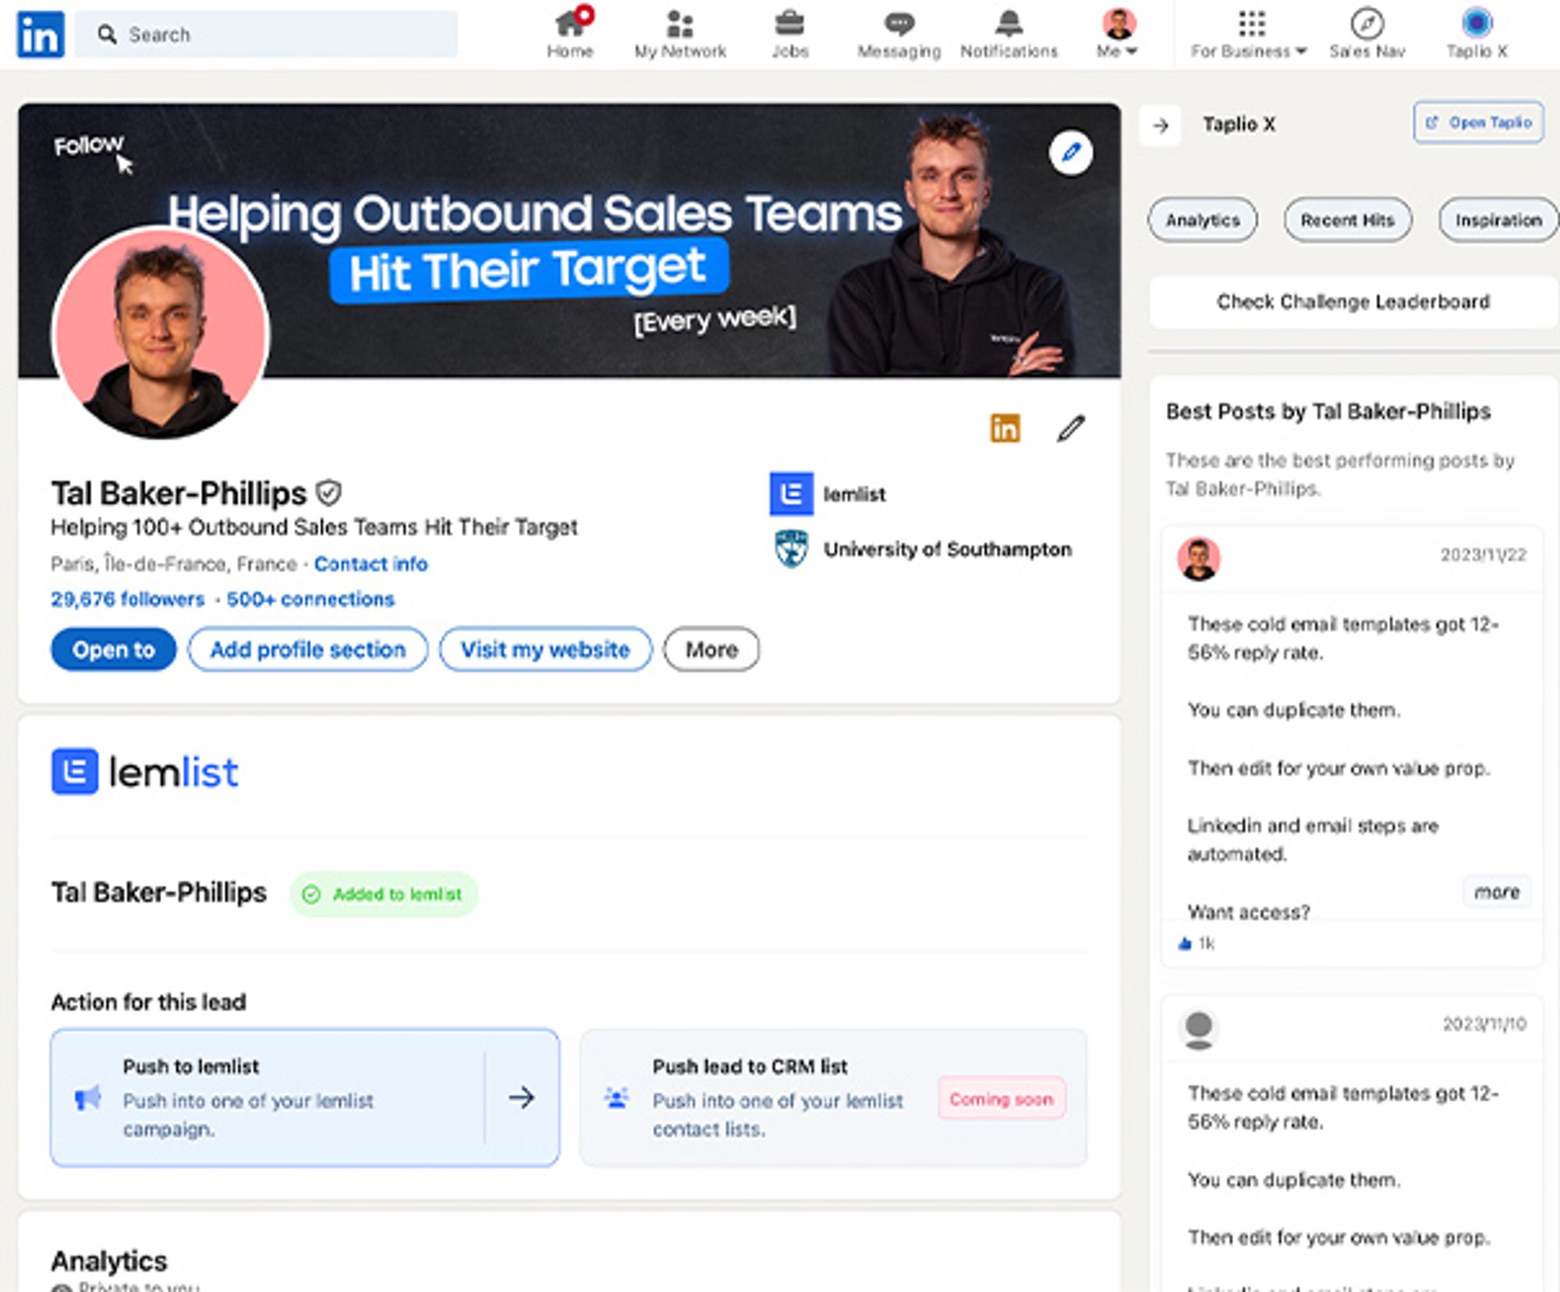Open Contact info
This screenshot has width=1560, height=1292.
pos(370,564)
